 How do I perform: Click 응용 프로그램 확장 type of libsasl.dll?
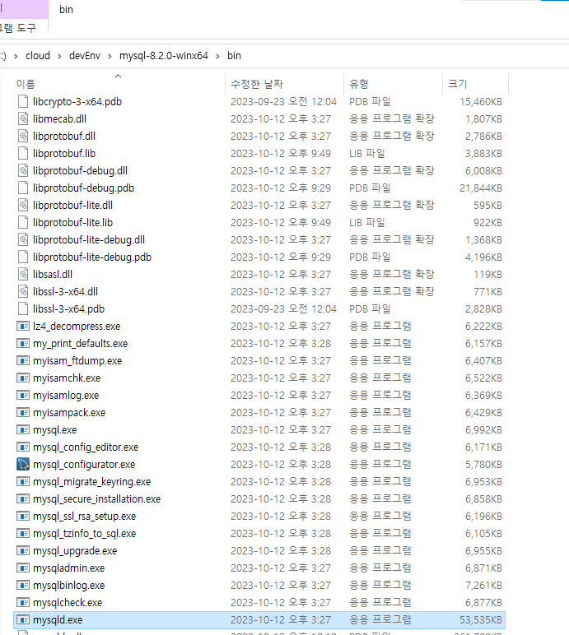pyautogui.click(x=392, y=274)
